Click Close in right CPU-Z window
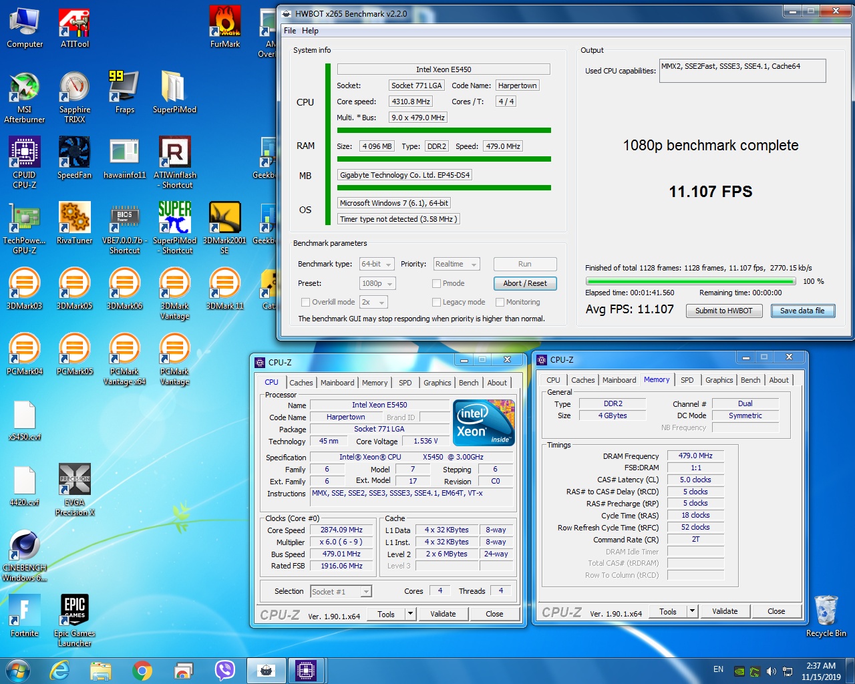This screenshot has width=855, height=684. click(x=776, y=611)
